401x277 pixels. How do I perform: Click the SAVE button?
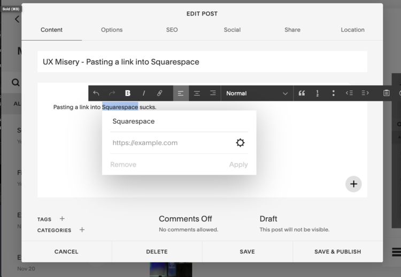pos(248,251)
